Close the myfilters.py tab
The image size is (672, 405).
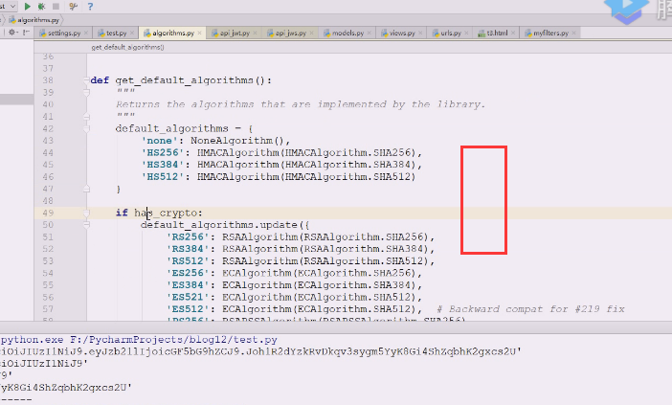coord(573,33)
